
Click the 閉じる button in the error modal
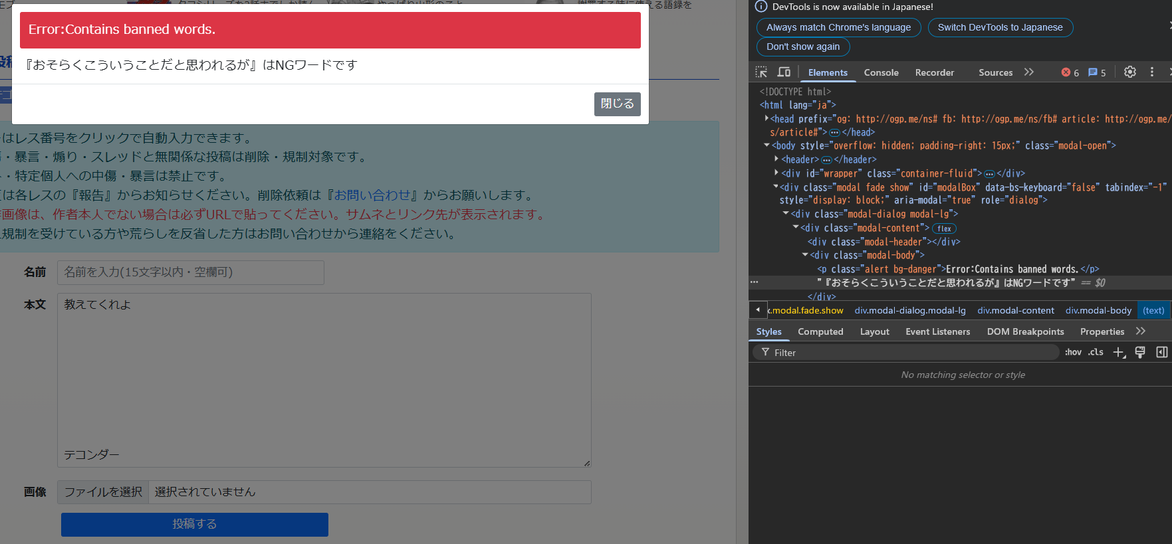coord(617,104)
